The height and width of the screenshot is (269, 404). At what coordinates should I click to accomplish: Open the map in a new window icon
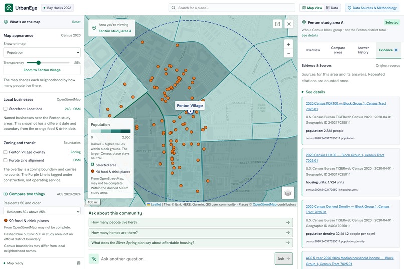click(x=278, y=24)
